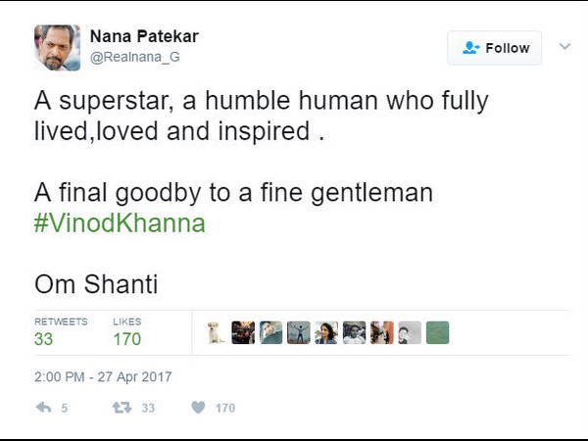
Task: Click the second avatar in the likers row
Action: (x=243, y=332)
